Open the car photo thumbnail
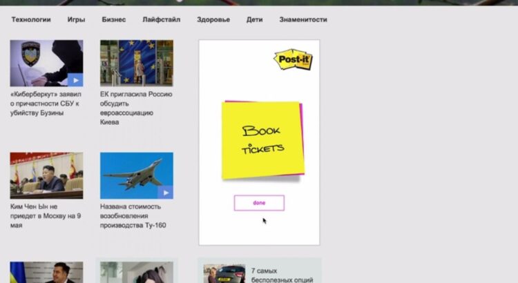Image resolution: width=518 pixels, height=283 pixels. point(224,274)
